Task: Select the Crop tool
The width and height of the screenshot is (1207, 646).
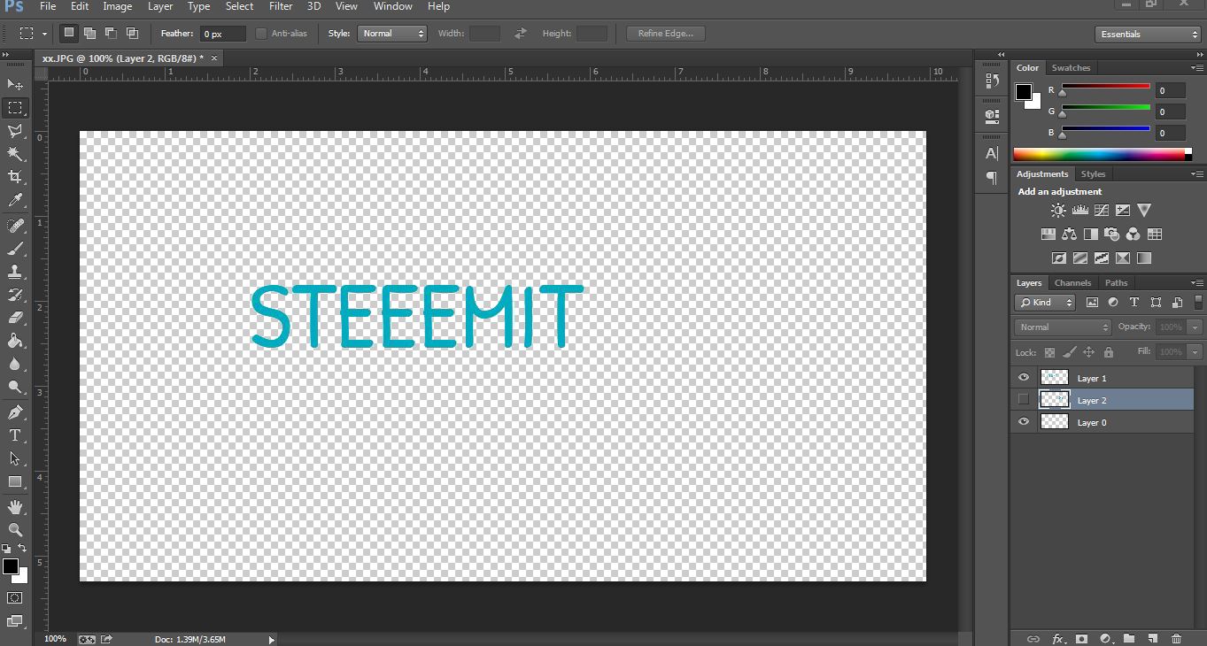Action: point(15,177)
